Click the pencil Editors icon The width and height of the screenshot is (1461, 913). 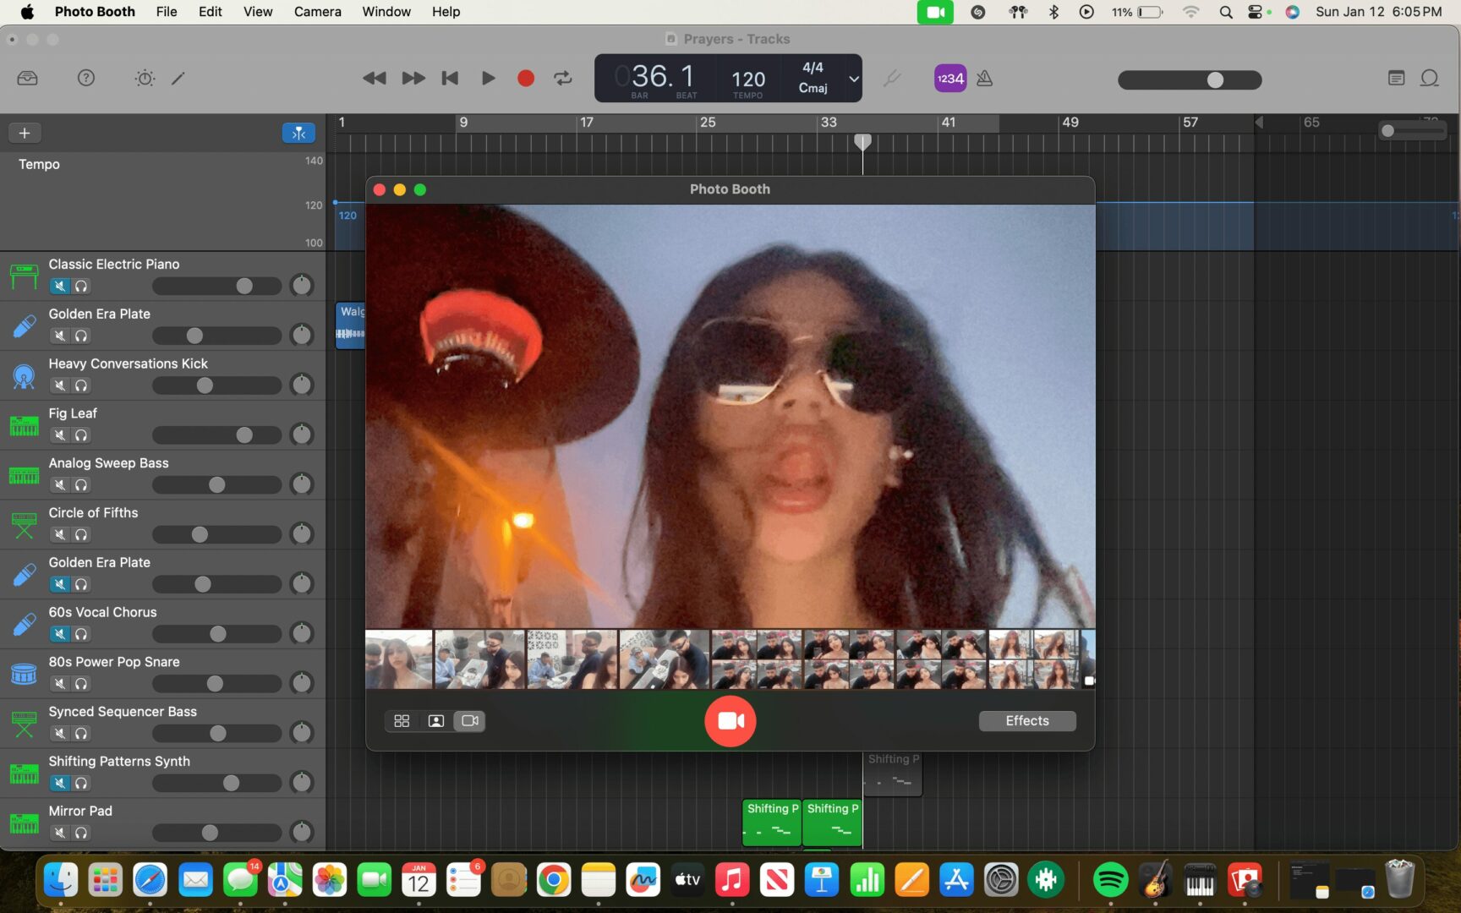(178, 79)
